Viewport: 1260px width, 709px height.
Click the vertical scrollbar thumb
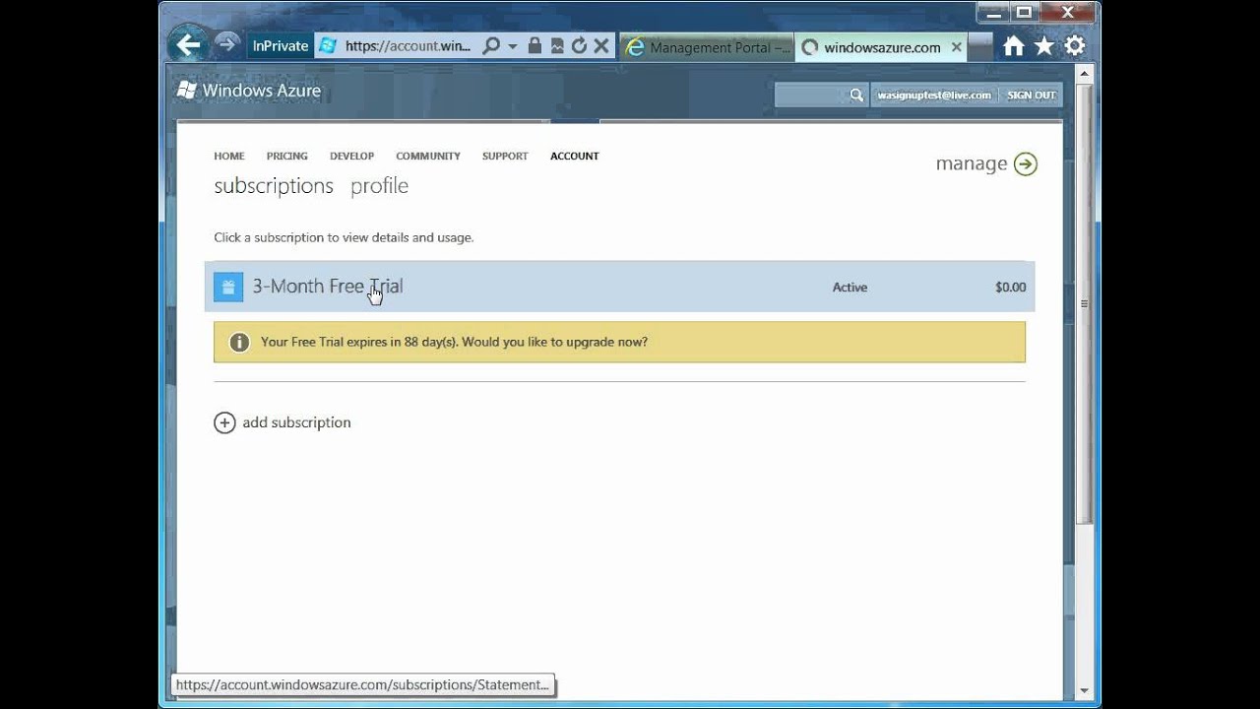click(x=1085, y=303)
